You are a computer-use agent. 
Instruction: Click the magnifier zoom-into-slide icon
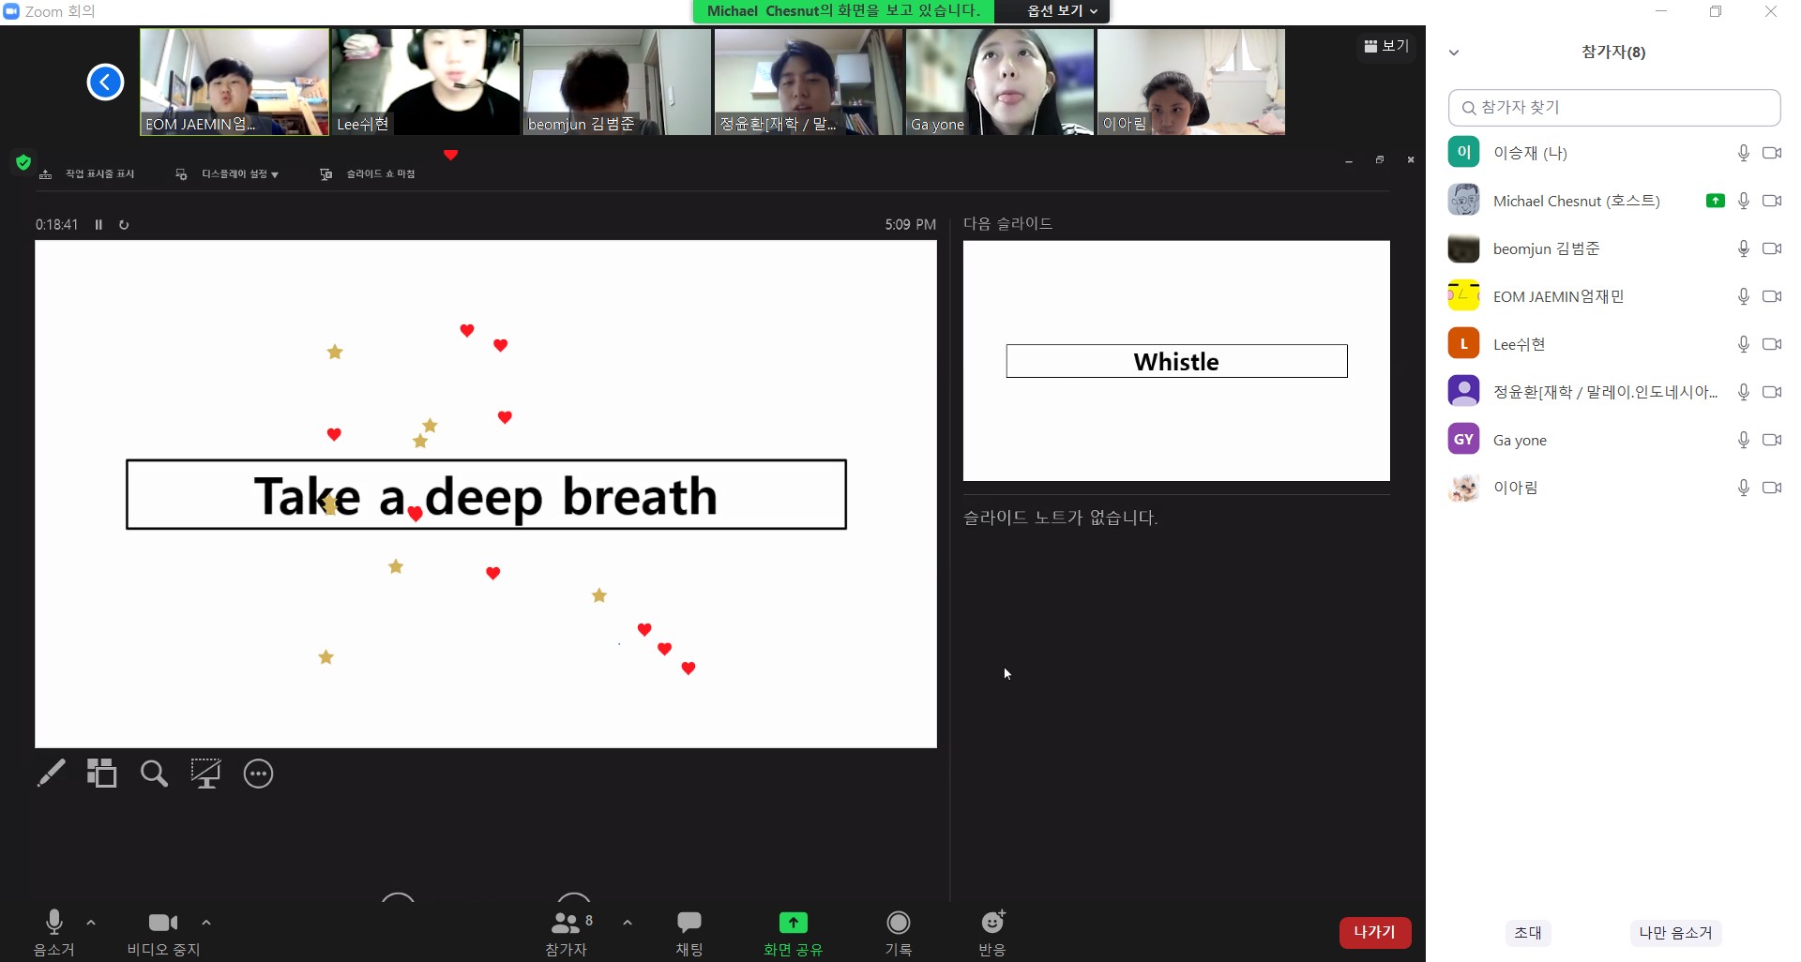pyautogui.click(x=154, y=774)
